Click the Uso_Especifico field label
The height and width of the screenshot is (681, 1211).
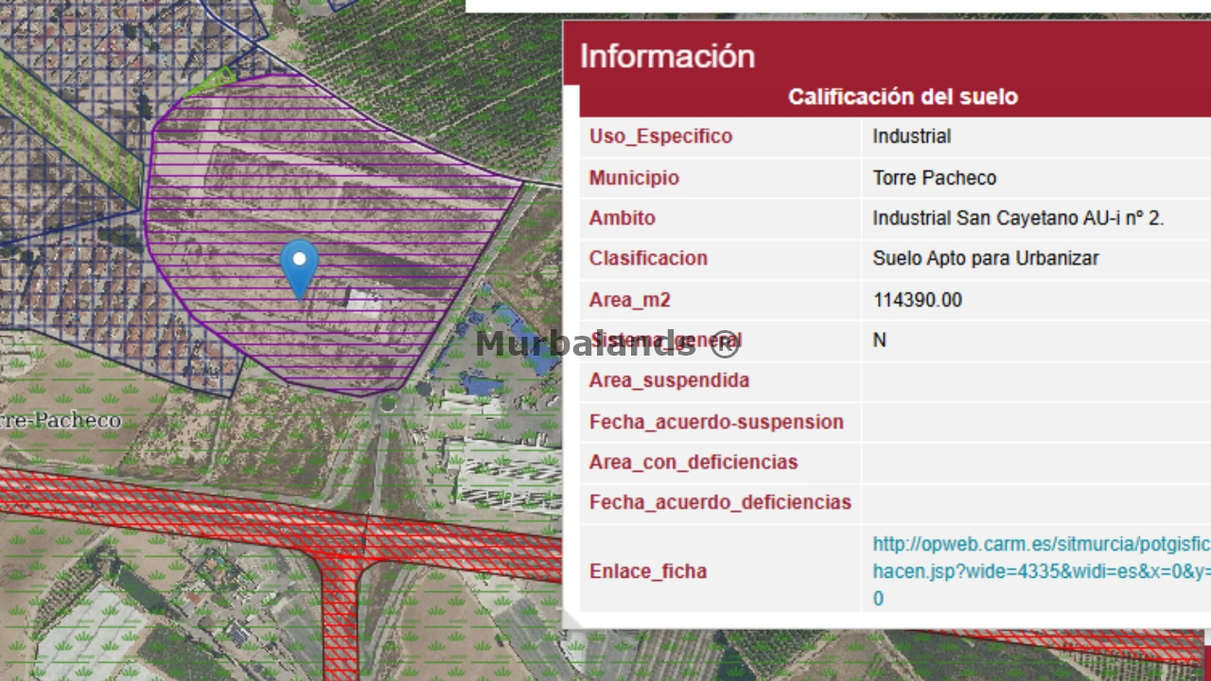click(x=660, y=136)
